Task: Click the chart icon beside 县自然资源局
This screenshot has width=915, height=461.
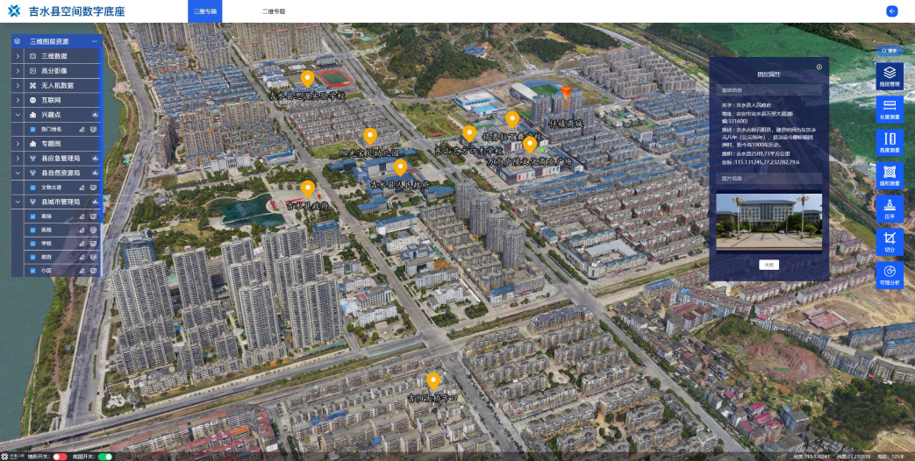Action: point(95,173)
